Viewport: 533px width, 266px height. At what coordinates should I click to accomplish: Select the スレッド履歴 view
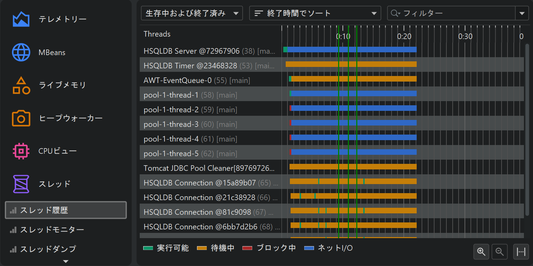click(66, 210)
